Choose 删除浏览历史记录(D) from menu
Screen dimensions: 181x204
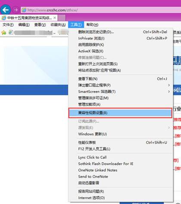(x=120, y=32)
